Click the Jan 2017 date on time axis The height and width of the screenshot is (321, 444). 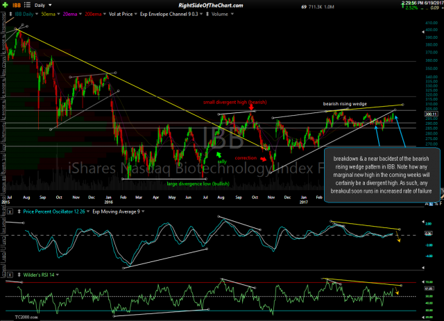pos(304,200)
